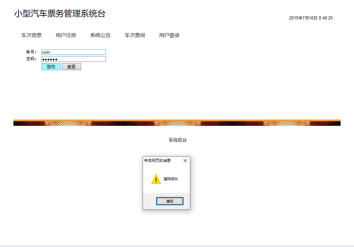Open 车次查询 schedule query page

coord(135,35)
